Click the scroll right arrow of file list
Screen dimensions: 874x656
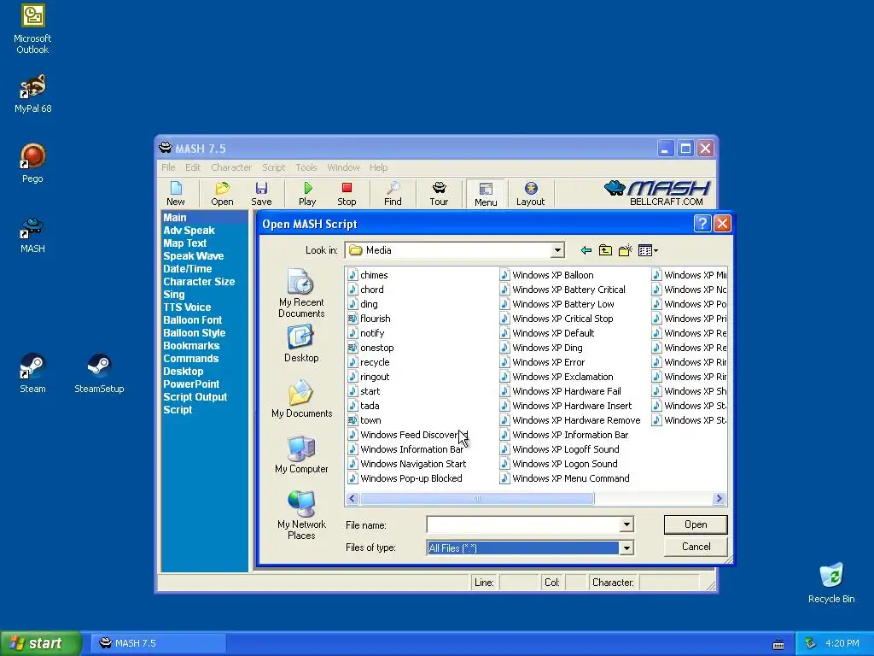[x=719, y=498]
